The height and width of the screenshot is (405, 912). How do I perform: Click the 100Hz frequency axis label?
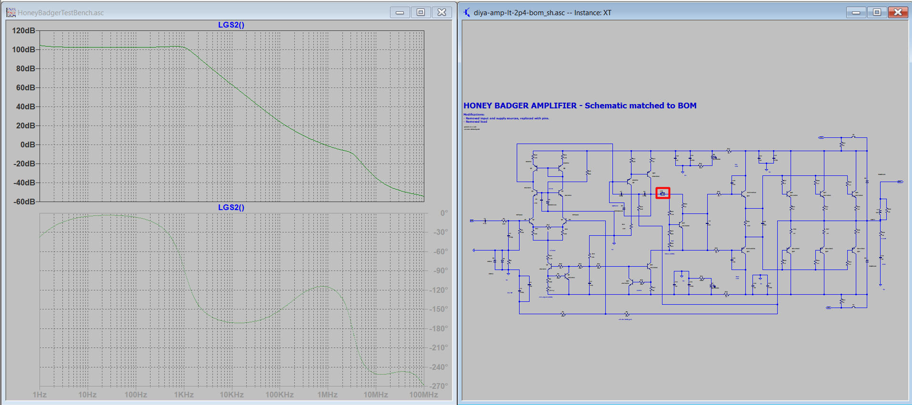[x=136, y=395]
